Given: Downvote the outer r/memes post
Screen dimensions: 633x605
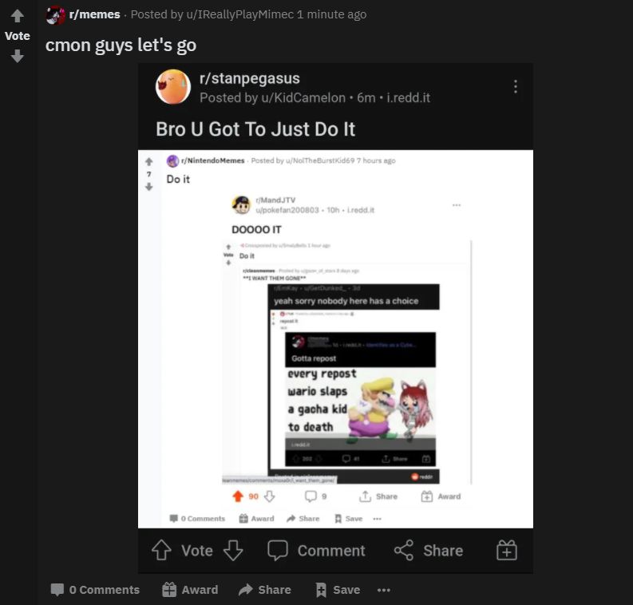Looking at the screenshot, I should click(17, 57).
